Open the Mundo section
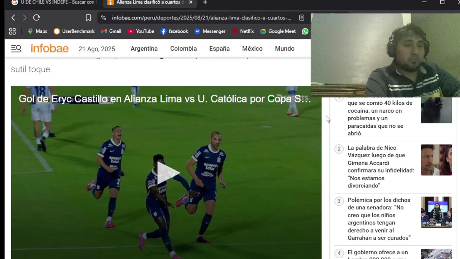The height and width of the screenshot is (259, 460). (x=285, y=49)
